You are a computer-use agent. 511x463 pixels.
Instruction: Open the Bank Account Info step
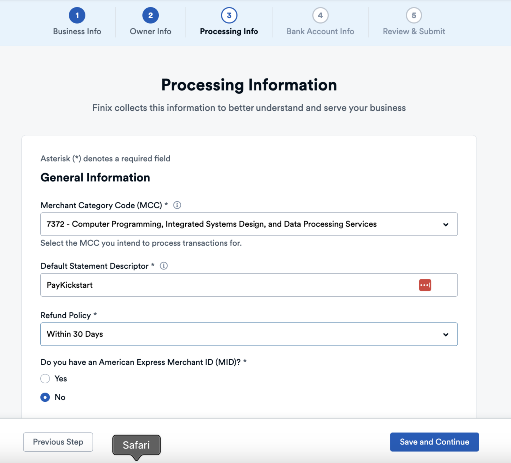click(x=320, y=31)
